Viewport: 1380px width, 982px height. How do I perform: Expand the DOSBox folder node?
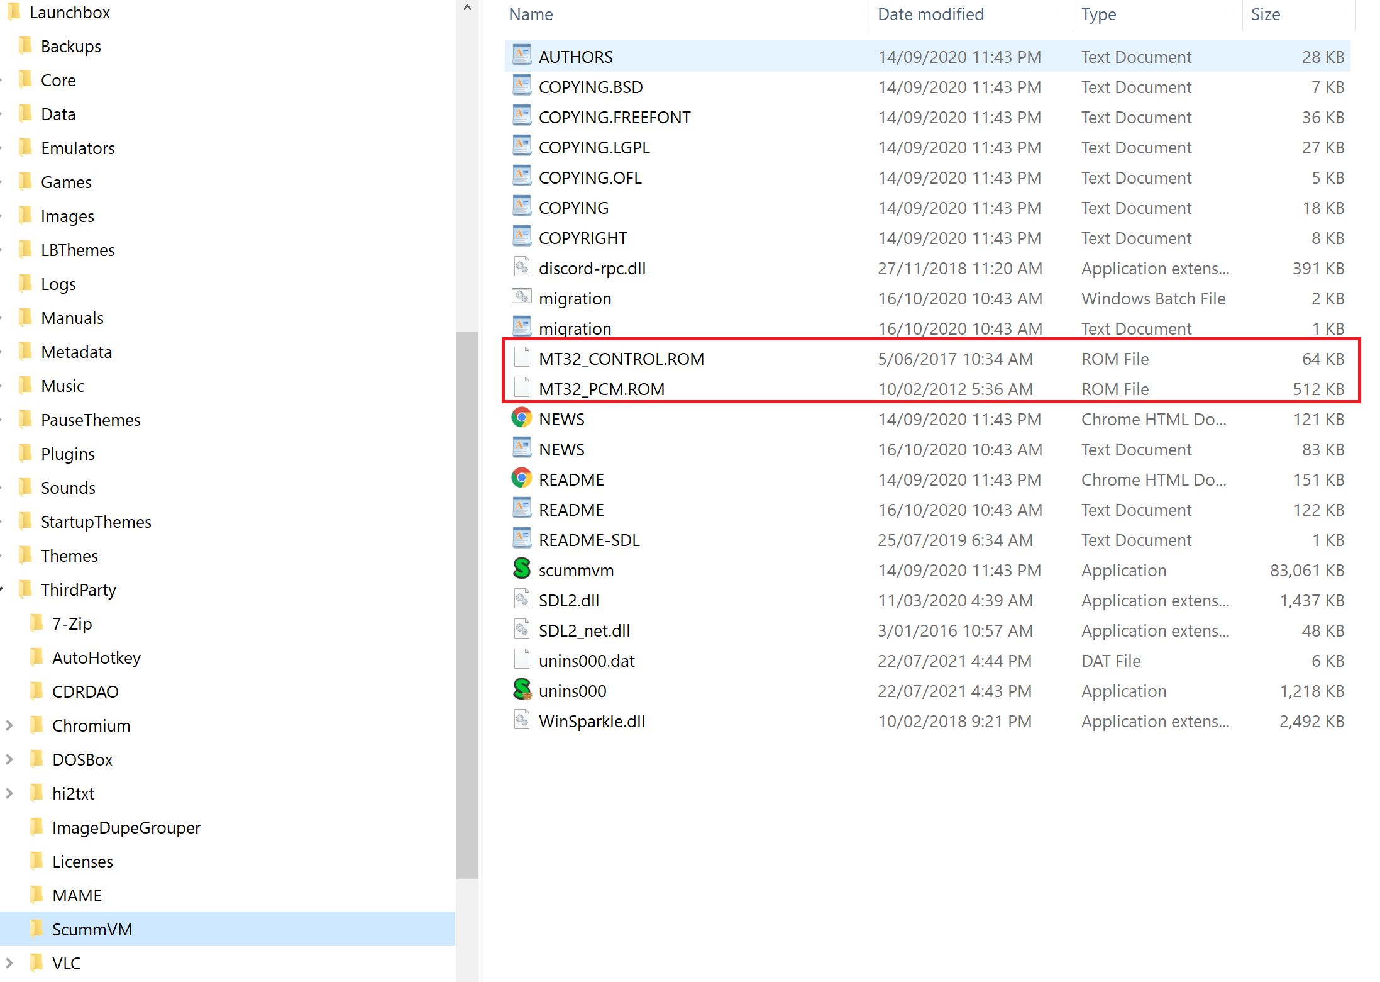click(9, 759)
